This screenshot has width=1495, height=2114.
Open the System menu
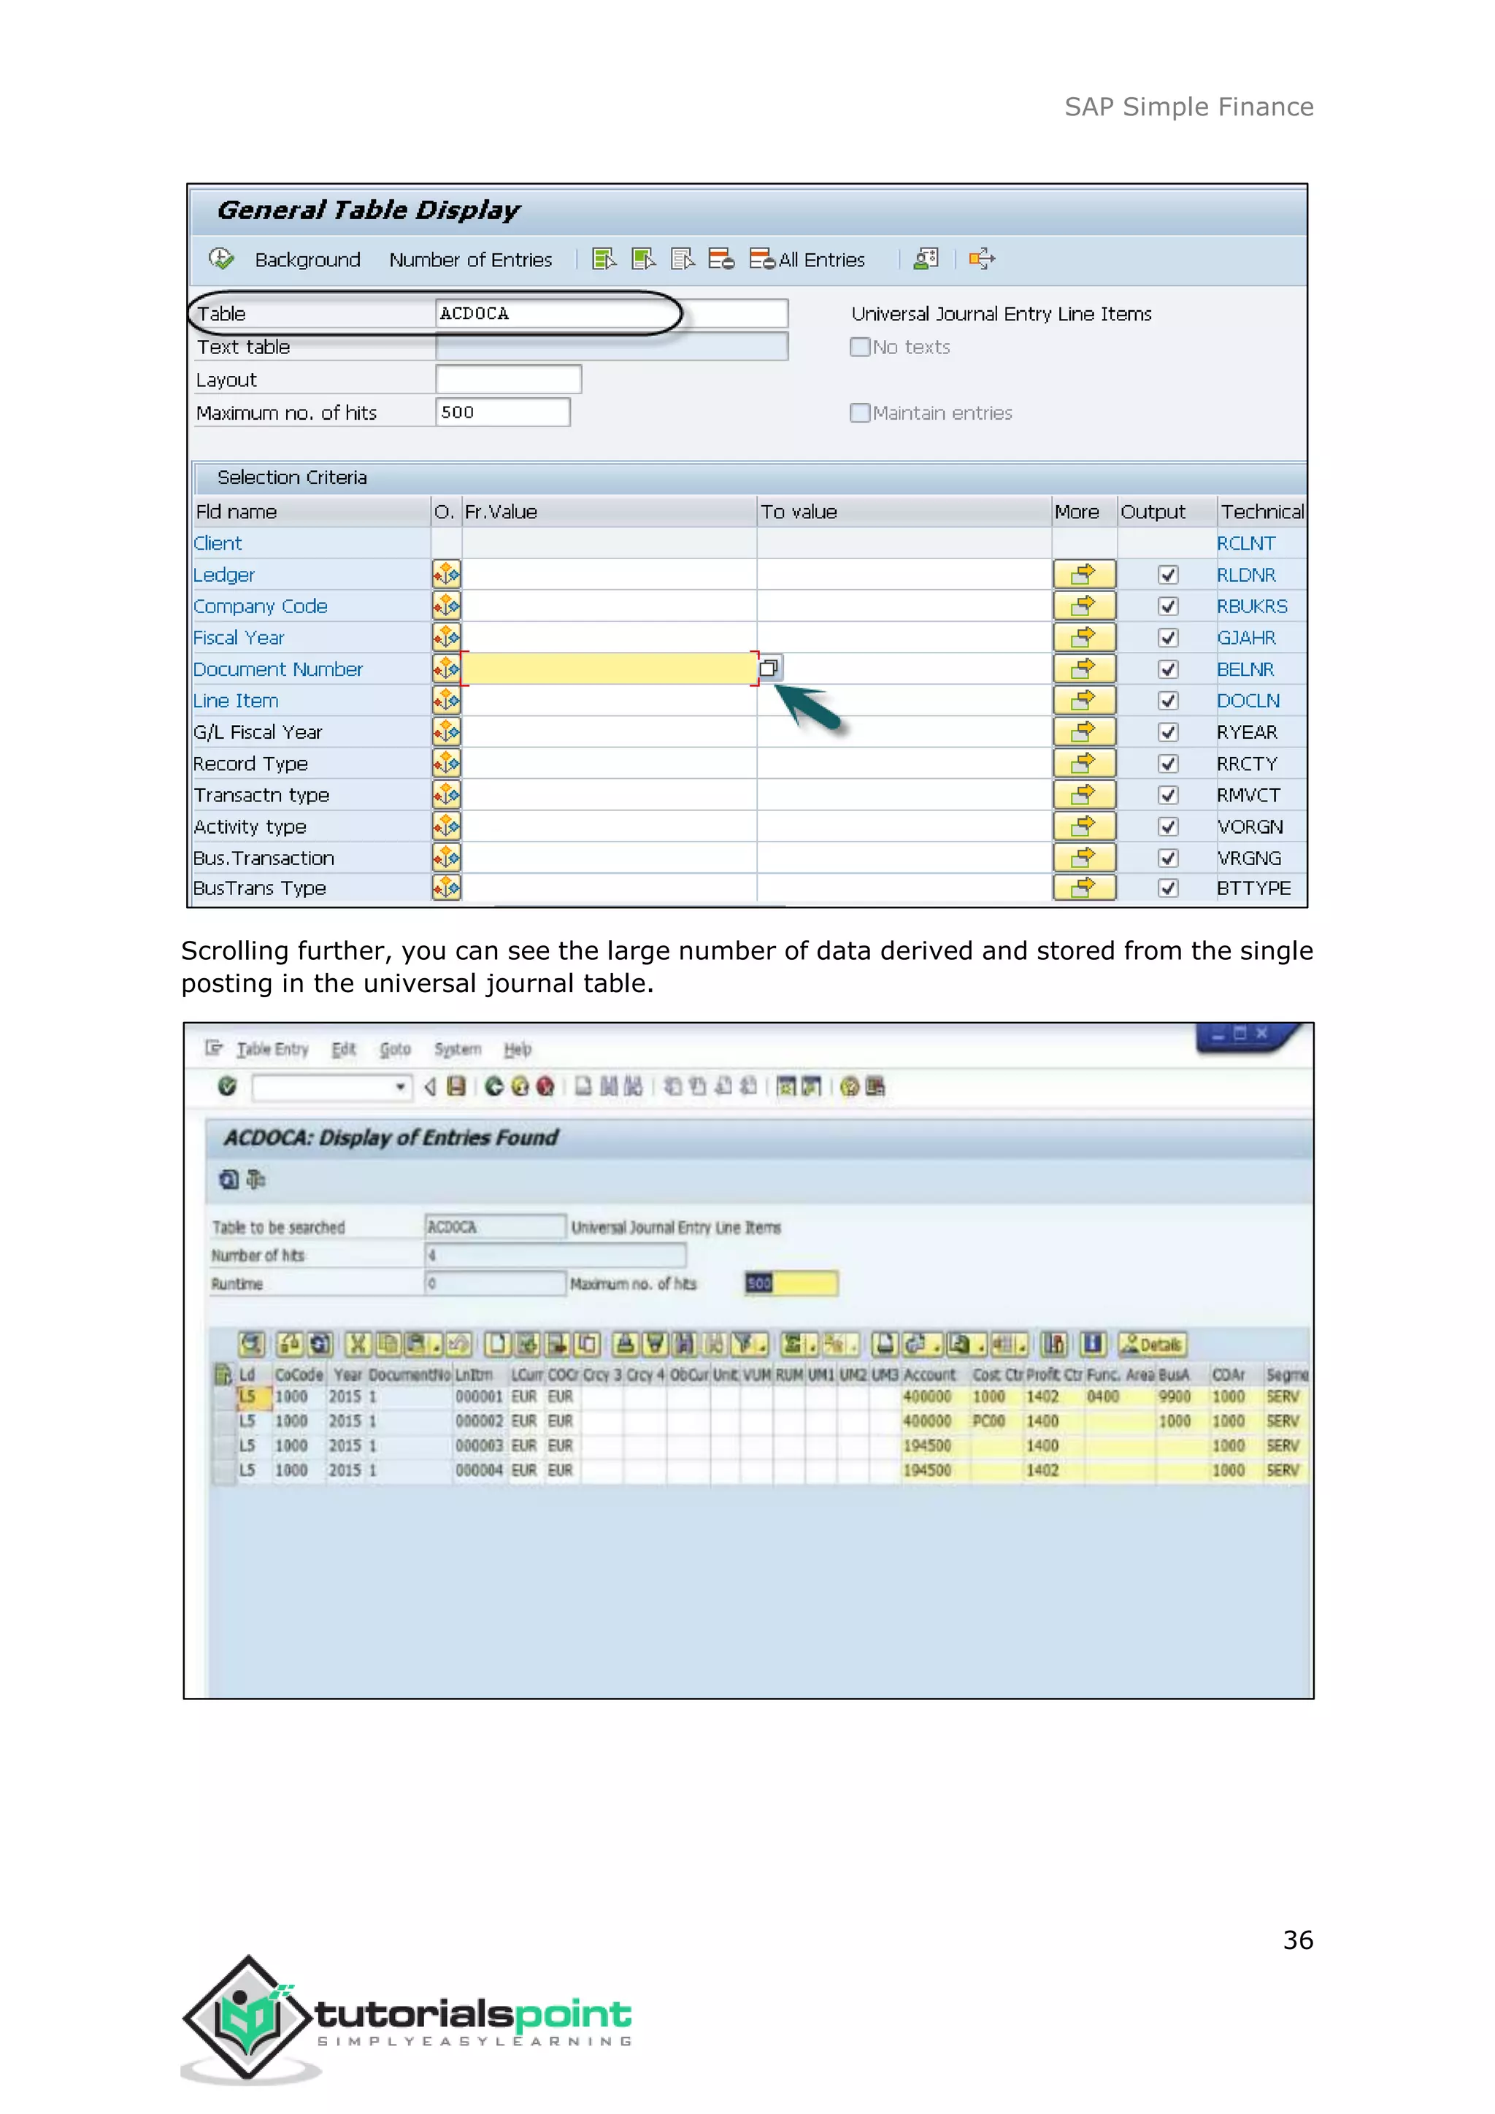458,1049
